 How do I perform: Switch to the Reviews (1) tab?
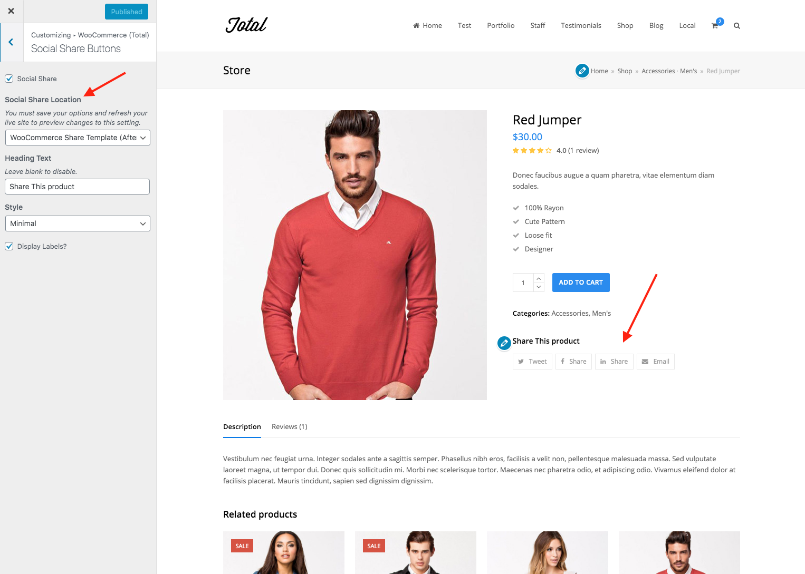coord(290,427)
